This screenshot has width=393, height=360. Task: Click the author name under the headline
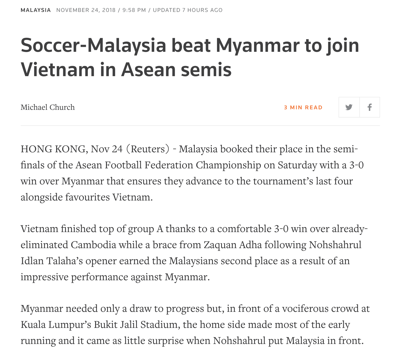coord(48,107)
